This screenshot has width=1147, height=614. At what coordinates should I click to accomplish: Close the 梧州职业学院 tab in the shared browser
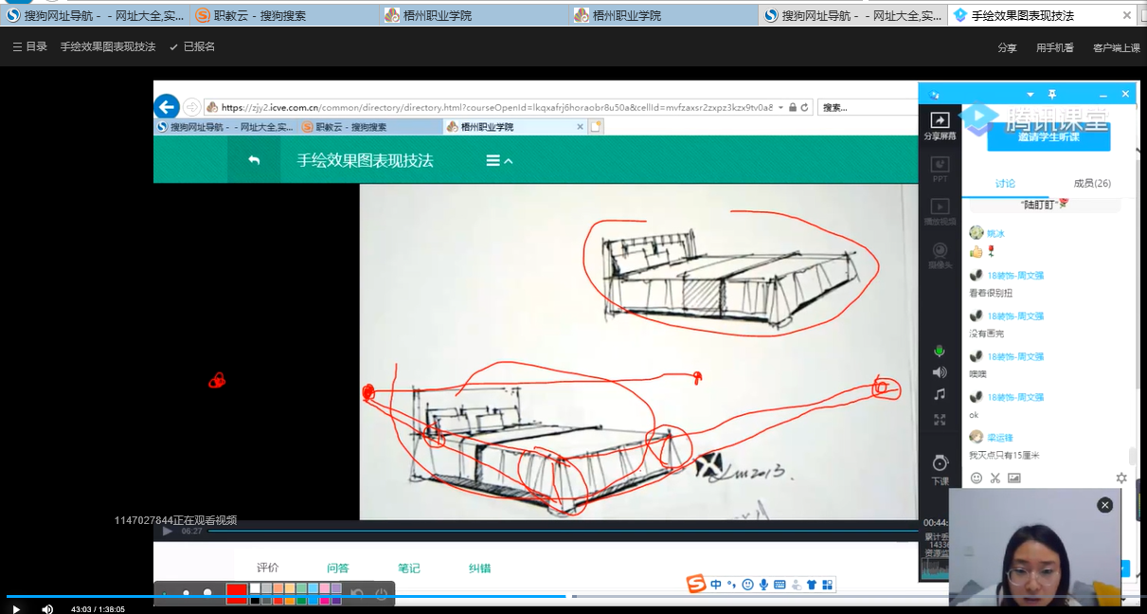(580, 127)
